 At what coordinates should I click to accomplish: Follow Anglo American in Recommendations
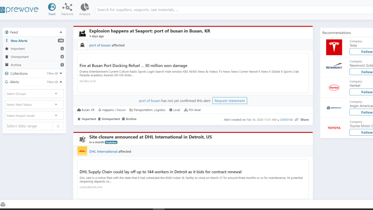pyautogui.click(x=361, y=112)
